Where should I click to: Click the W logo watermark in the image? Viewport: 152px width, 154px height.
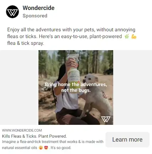point(106,119)
